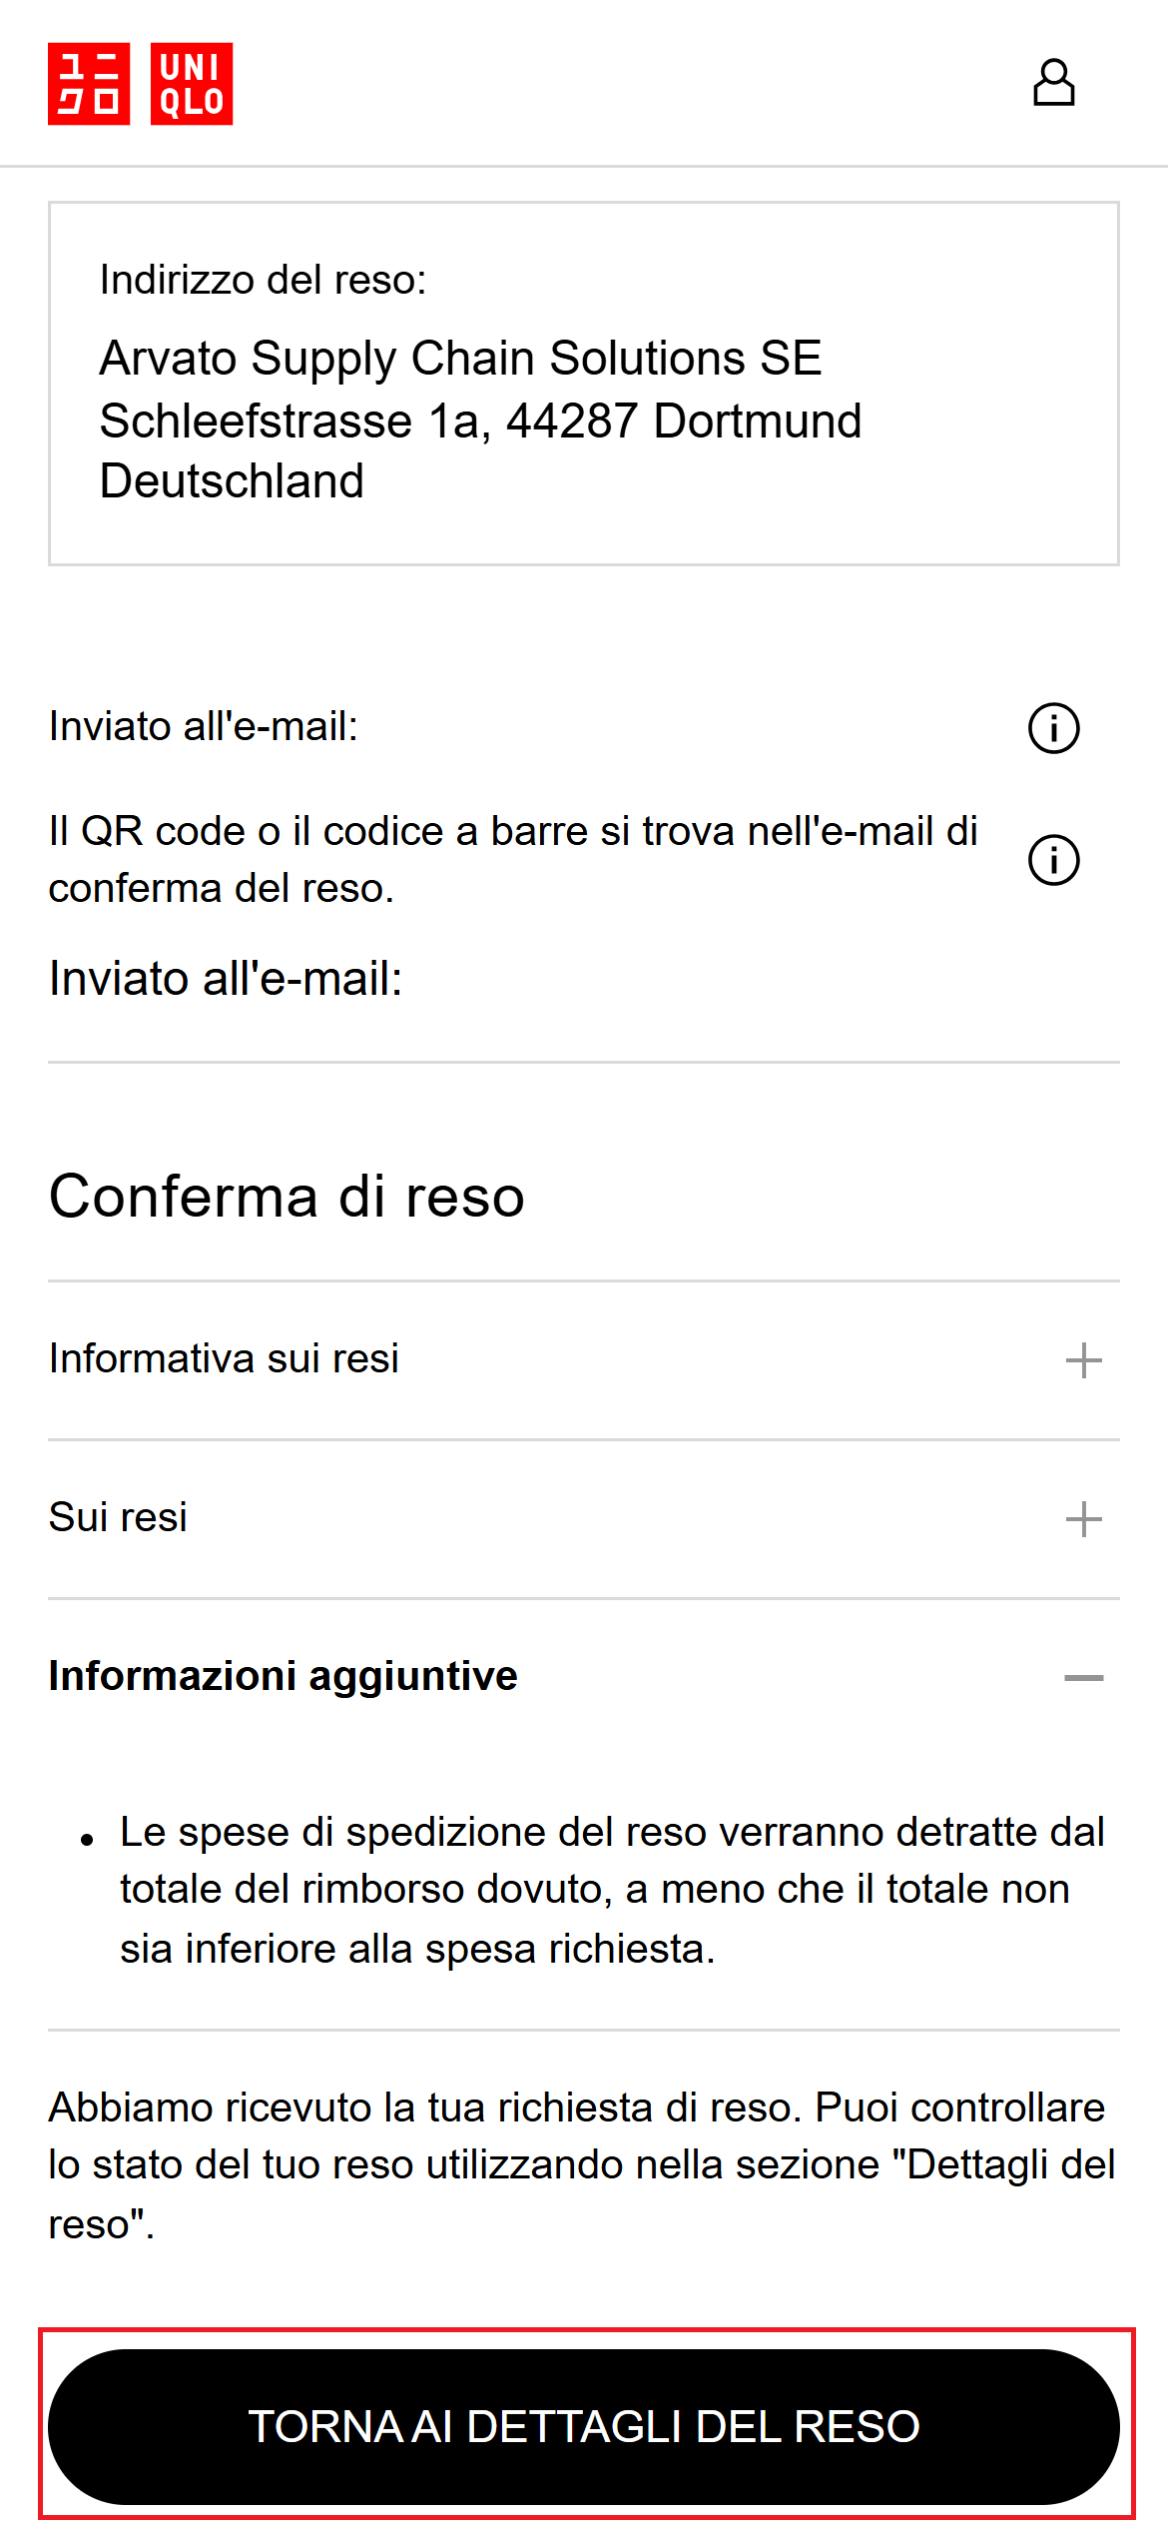Image resolution: width=1168 pixels, height=2528 pixels.
Task: Click the QR code instruction text
Action: (513, 859)
